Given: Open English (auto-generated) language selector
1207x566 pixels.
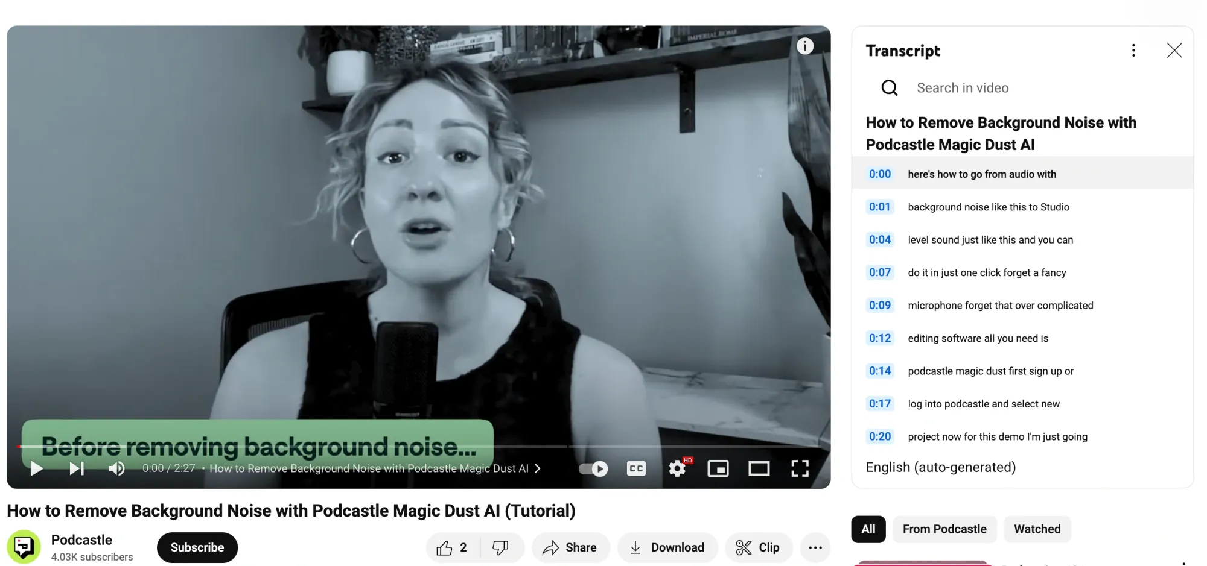Looking at the screenshot, I should coord(940,467).
